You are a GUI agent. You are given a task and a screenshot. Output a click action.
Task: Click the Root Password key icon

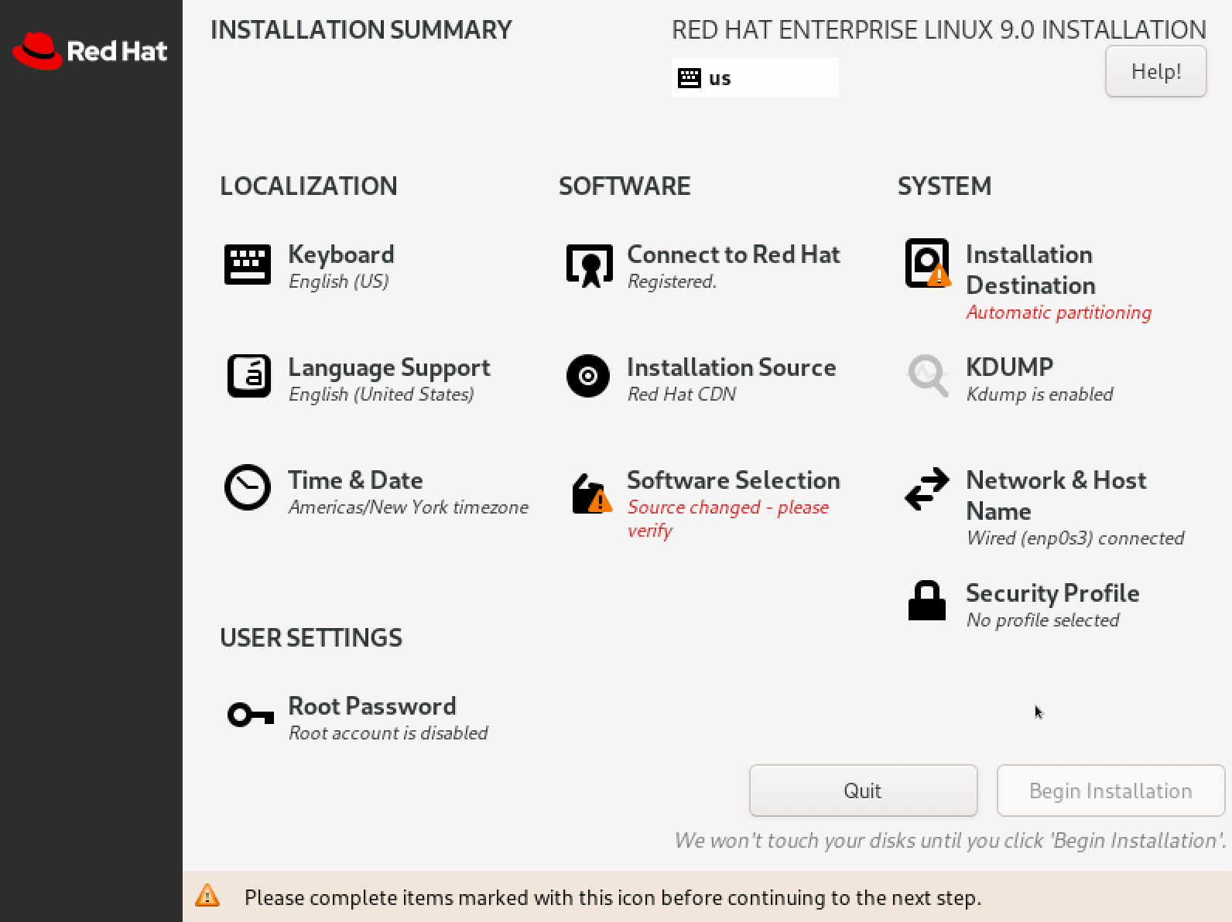point(250,715)
